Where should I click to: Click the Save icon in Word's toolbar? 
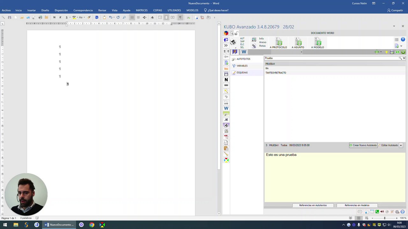[10, 17]
